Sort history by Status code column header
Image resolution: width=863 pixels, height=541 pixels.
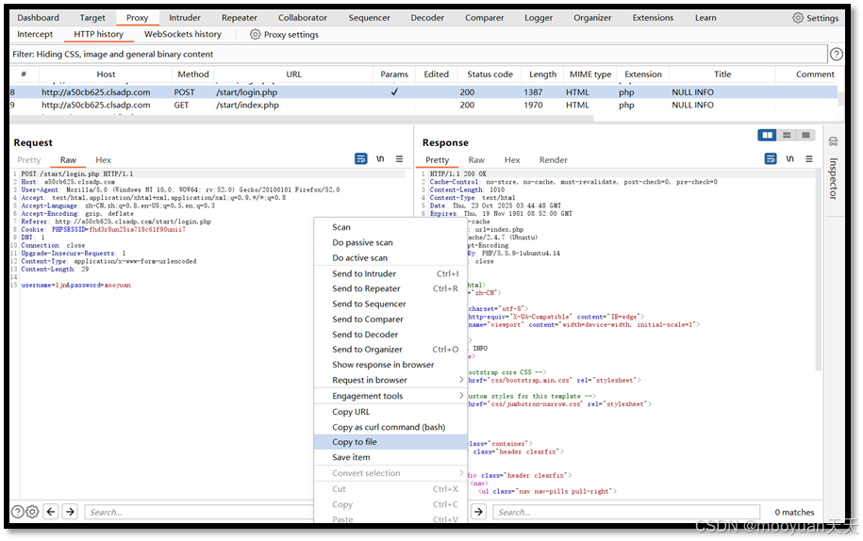pyautogui.click(x=490, y=74)
